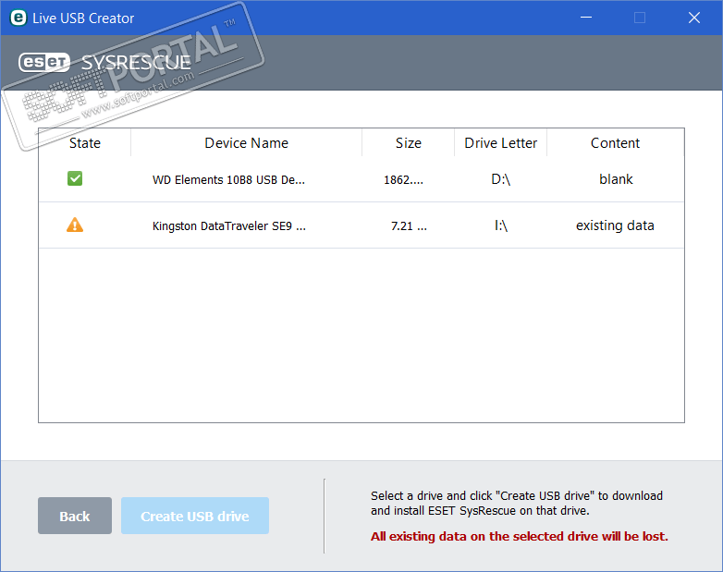
Task: Click the ESET SysRescue logo
Action: pyautogui.click(x=104, y=62)
